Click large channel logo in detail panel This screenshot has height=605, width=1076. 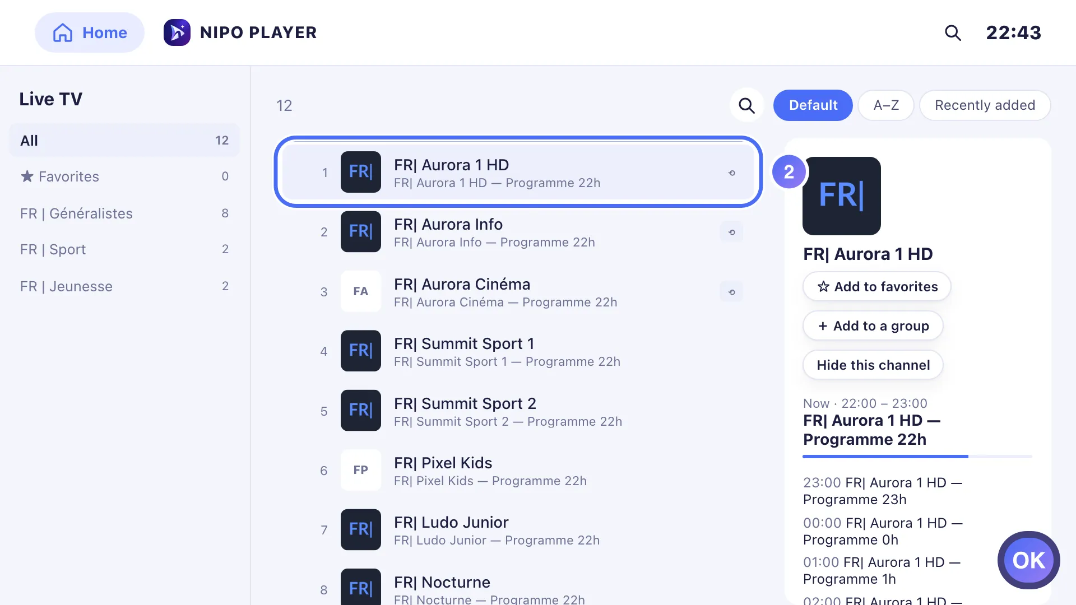(x=842, y=196)
